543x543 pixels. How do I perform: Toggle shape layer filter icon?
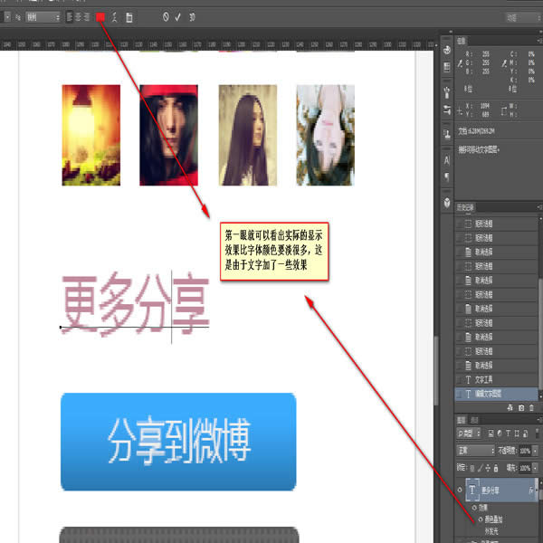517,433
